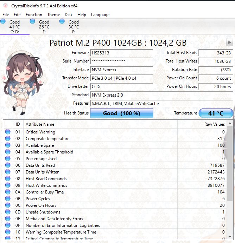Click the Power On Hours value 20 hours
The image size is (235, 243).
(x=216, y=86)
